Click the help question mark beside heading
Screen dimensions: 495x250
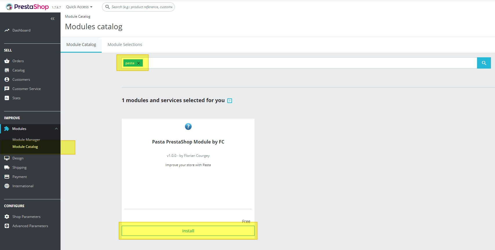click(230, 101)
